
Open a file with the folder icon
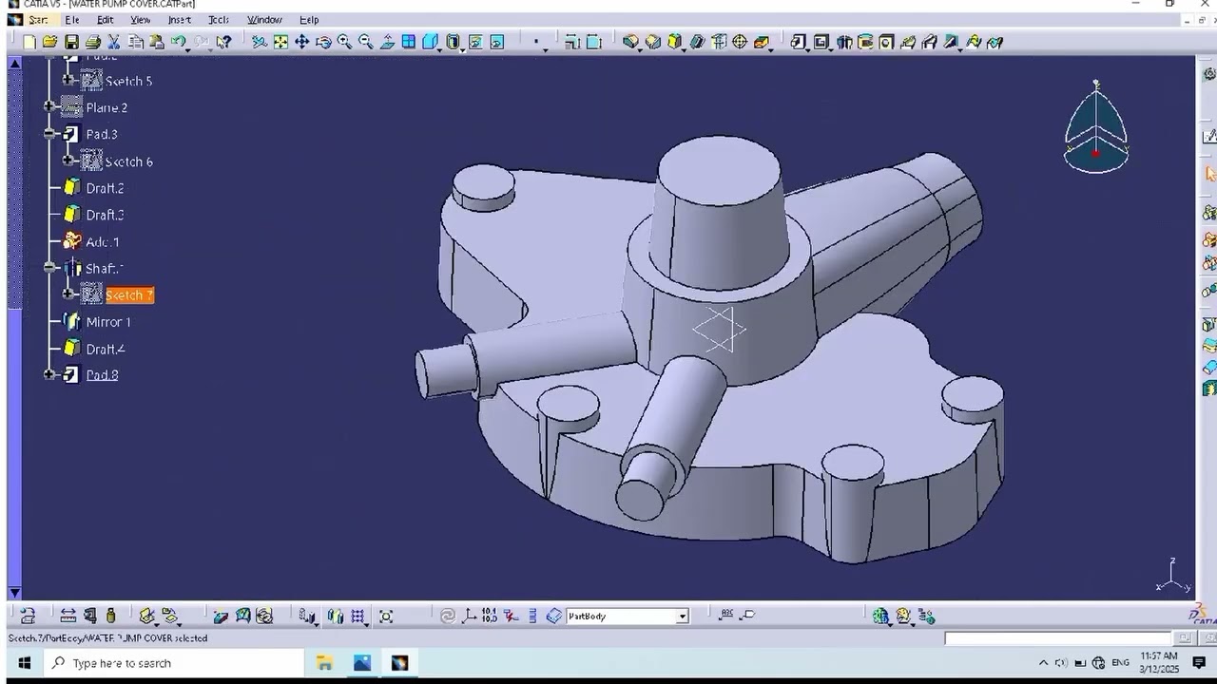[x=49, y=42]
